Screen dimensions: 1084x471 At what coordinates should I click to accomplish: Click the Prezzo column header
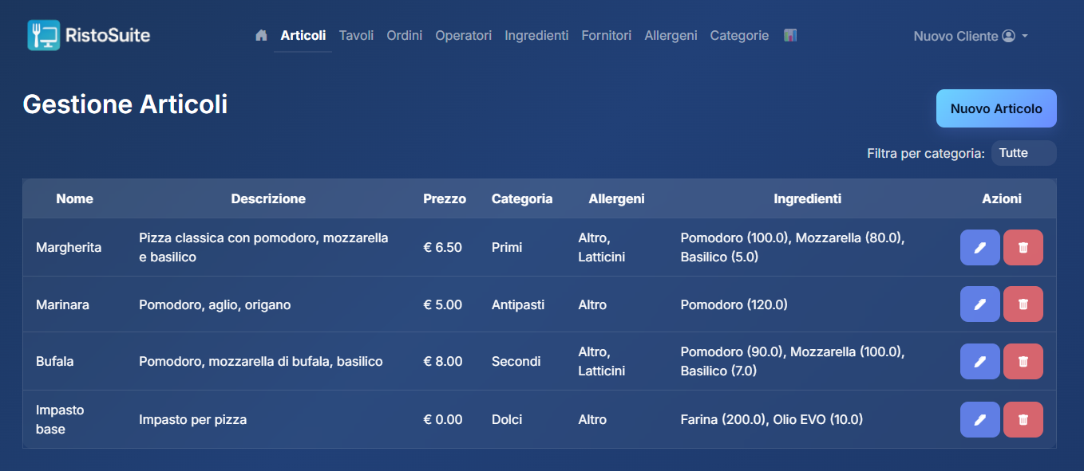pos(445,199)
